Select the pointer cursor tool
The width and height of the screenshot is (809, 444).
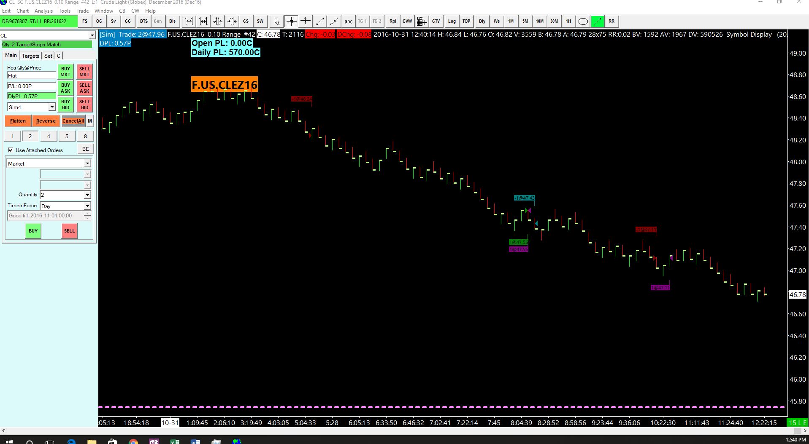(x=277, y=21)
